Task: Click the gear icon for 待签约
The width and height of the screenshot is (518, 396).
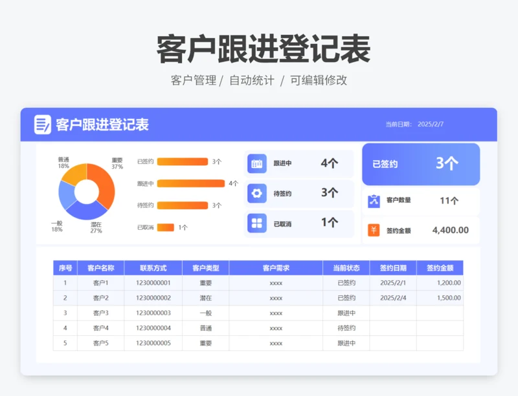Action: 256,193
